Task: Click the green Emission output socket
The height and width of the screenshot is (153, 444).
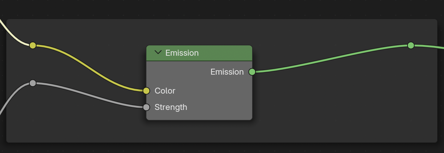Action: pos(252,72)
